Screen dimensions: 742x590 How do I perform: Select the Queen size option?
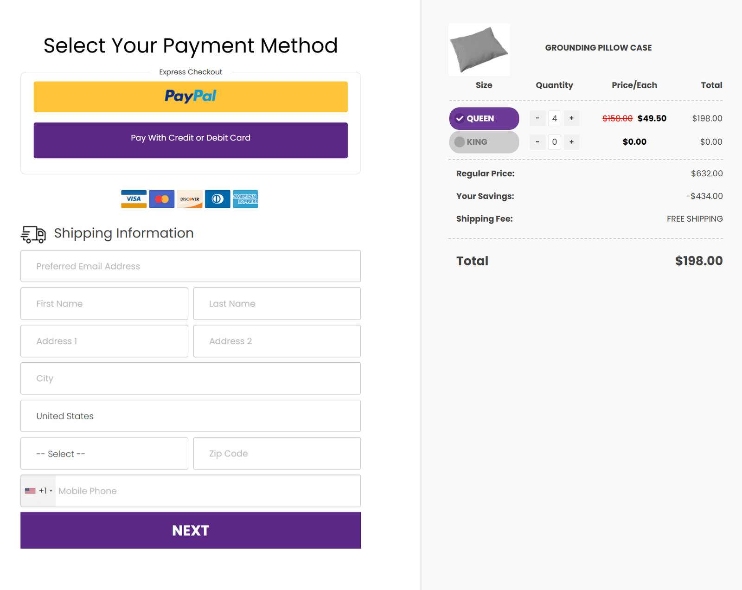[484, 118]
